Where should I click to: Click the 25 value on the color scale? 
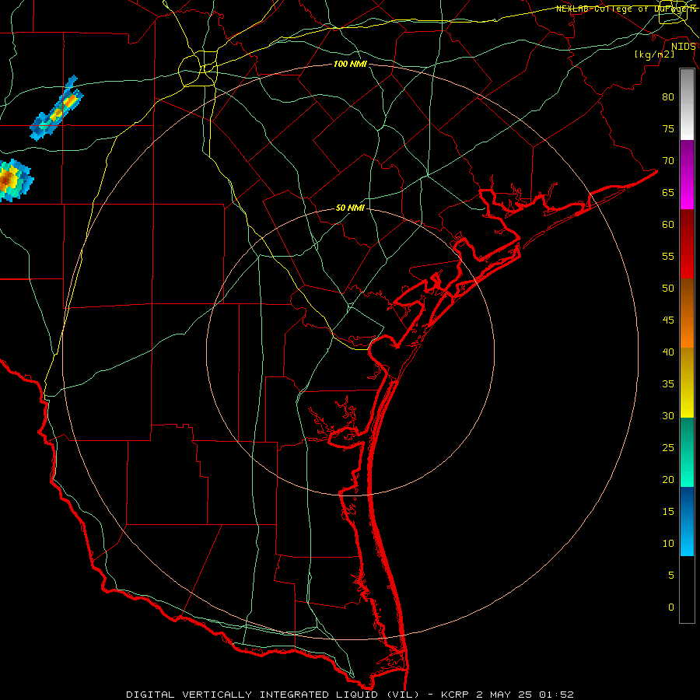(x=668, y=448)
